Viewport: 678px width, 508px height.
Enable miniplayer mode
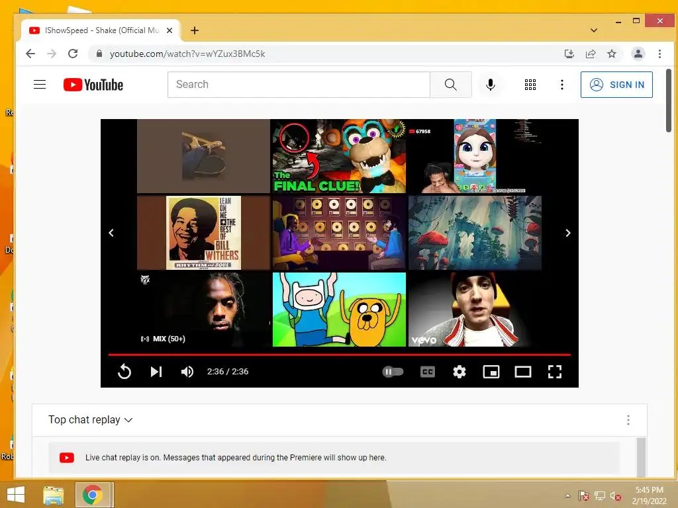491,372
